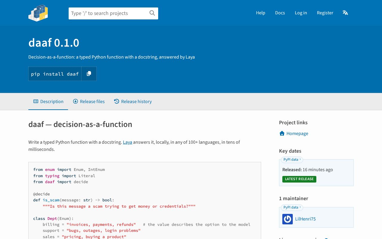Go to Log in
This screenshot has height=239, width=382.
pyautogui.click(x=301, y=13)
